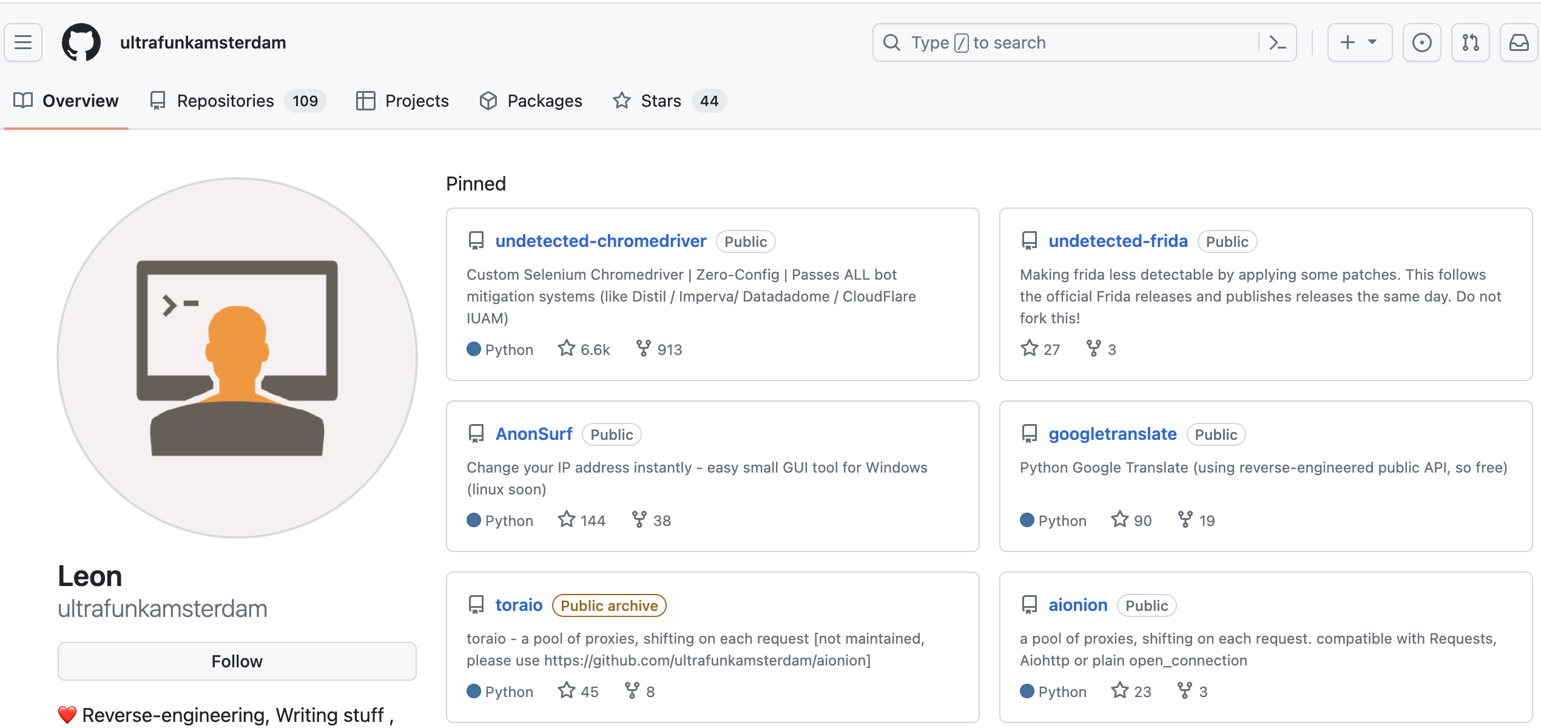Click fork count 3 on aionion
Screen dimensions: 1541x728
click(x=1193, y=692)
